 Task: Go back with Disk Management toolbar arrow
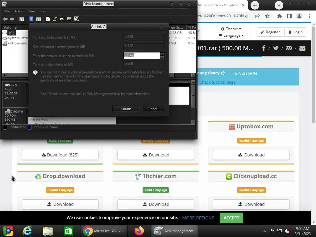5,19
